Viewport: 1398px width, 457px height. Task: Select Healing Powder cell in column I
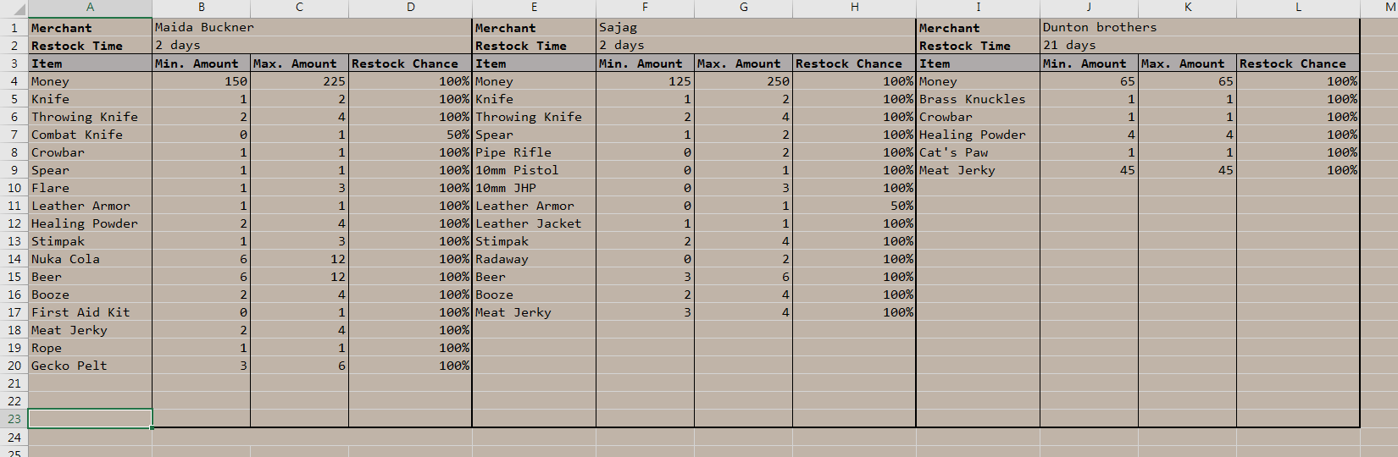pyautogui.click(x=978, y=135)
